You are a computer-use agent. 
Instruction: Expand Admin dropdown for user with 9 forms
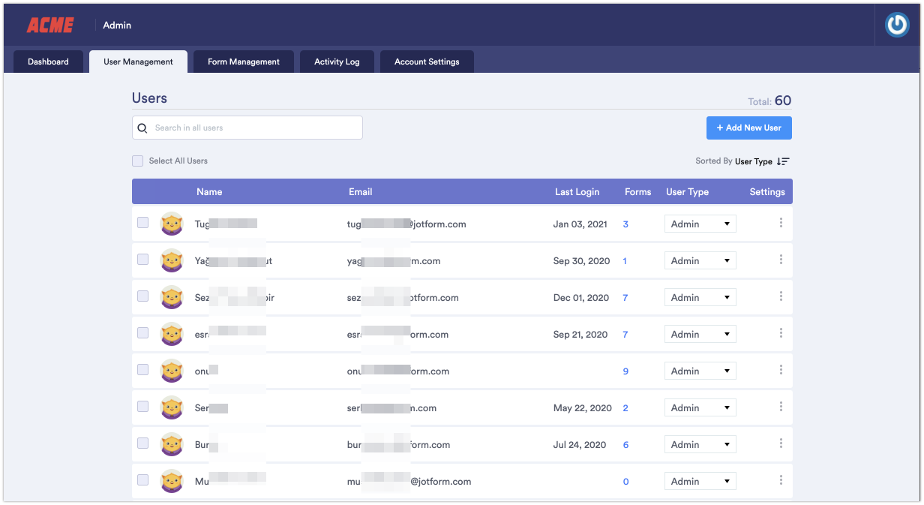700,371
